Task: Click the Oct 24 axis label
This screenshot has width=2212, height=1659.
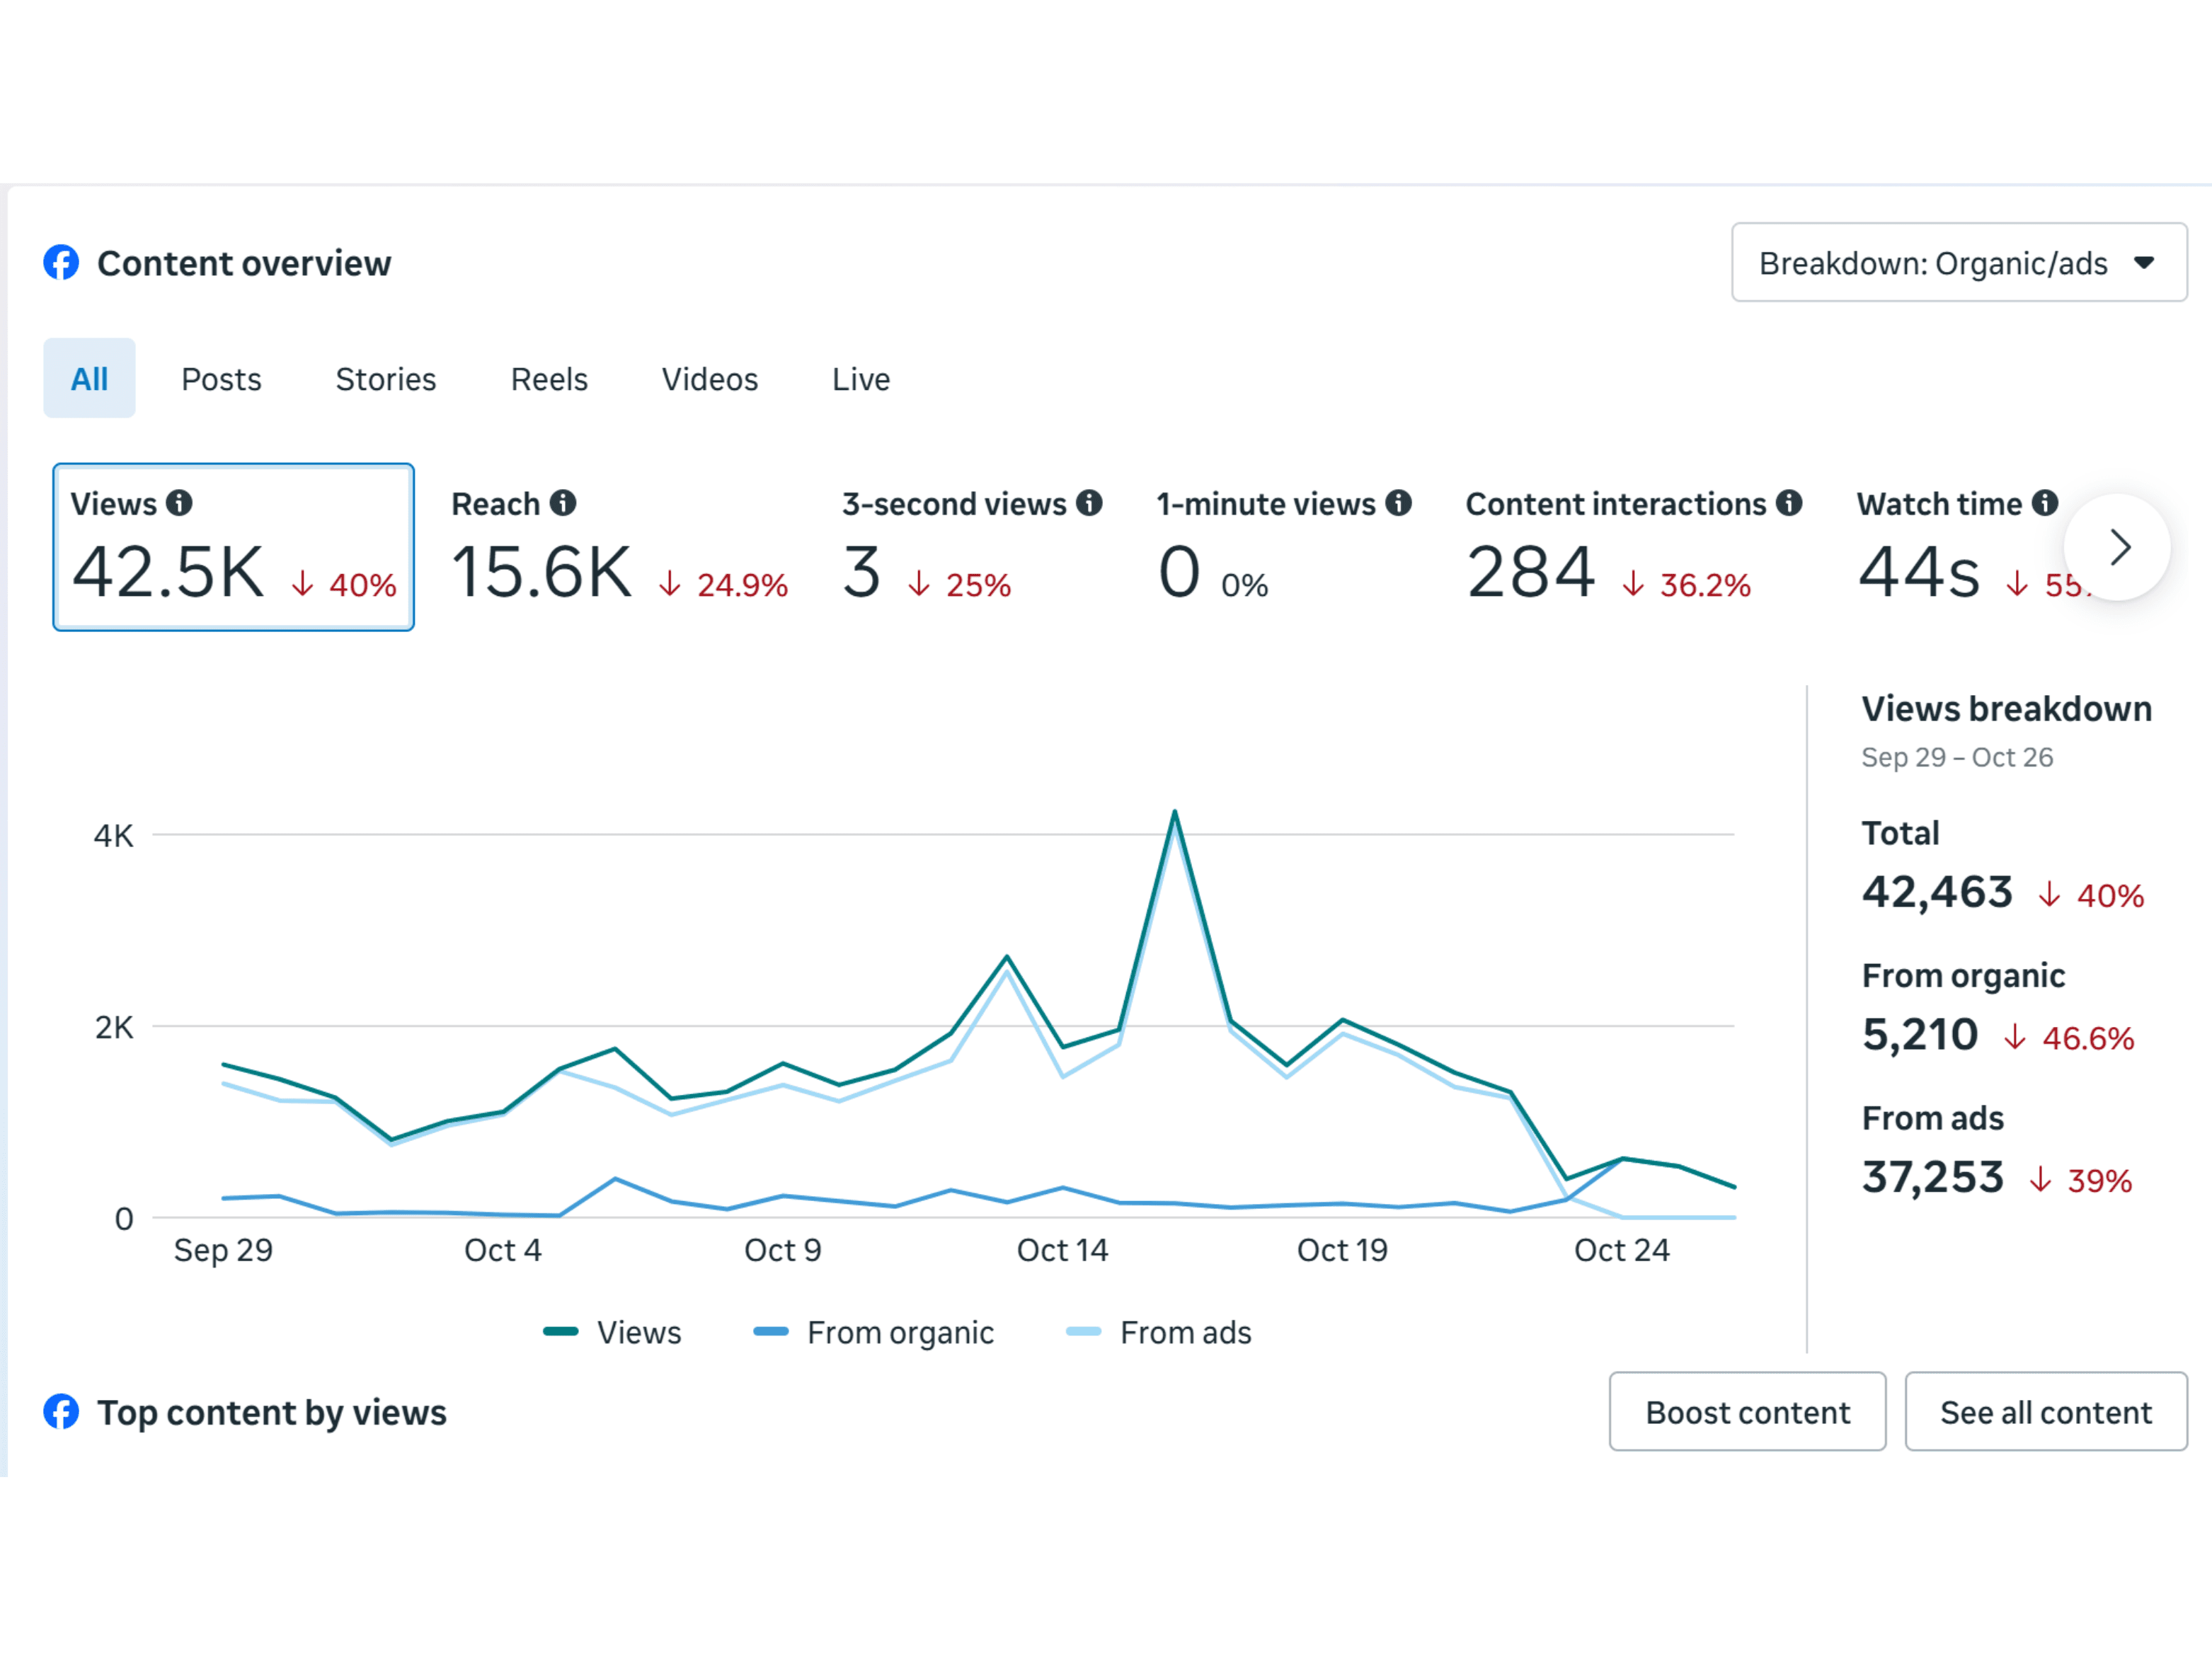Action: tap(1621, 1250)
